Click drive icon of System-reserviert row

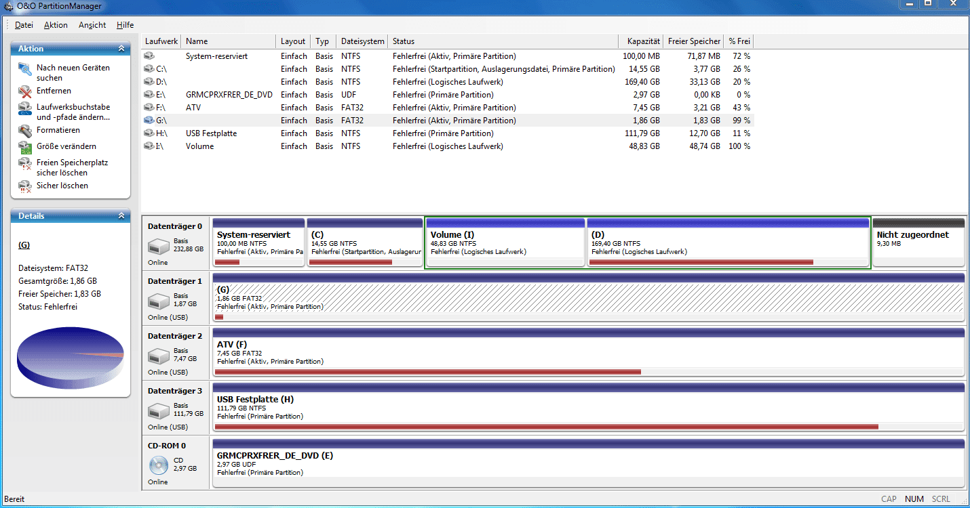[149, 56]
